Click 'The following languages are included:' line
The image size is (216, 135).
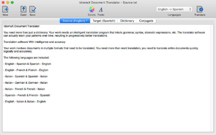click(26, 58)
